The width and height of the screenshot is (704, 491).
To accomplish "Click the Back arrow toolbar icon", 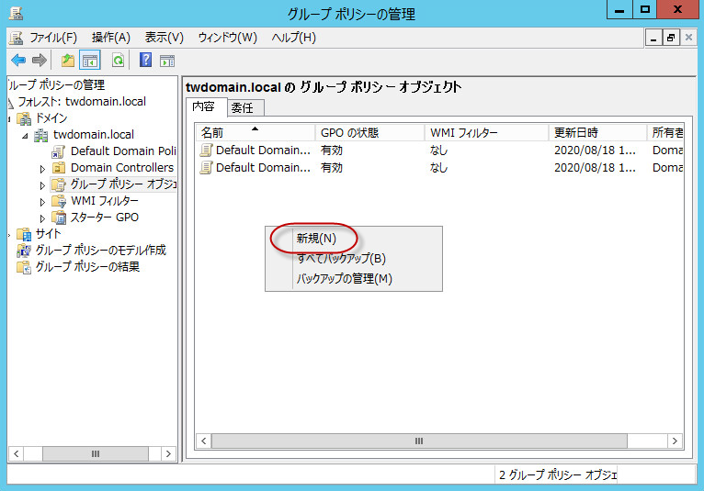I will (x=18, y=61).
